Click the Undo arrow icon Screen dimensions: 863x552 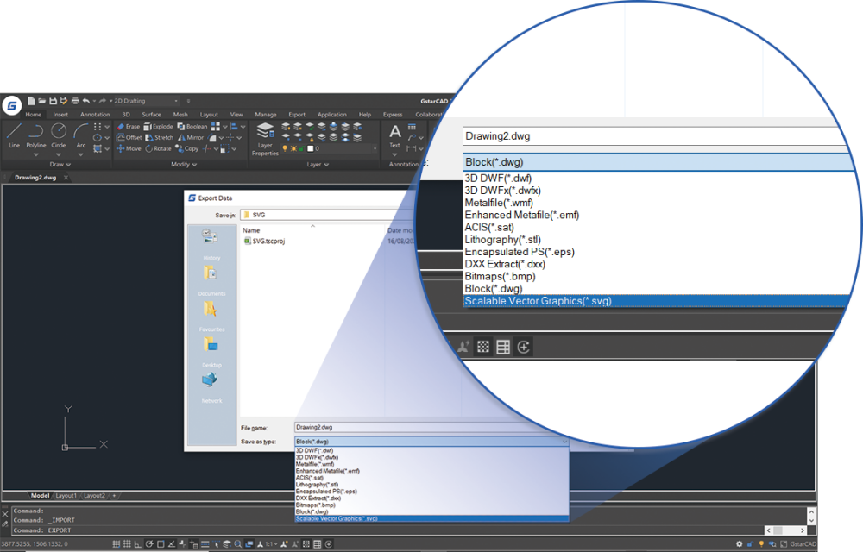point(85,101)
